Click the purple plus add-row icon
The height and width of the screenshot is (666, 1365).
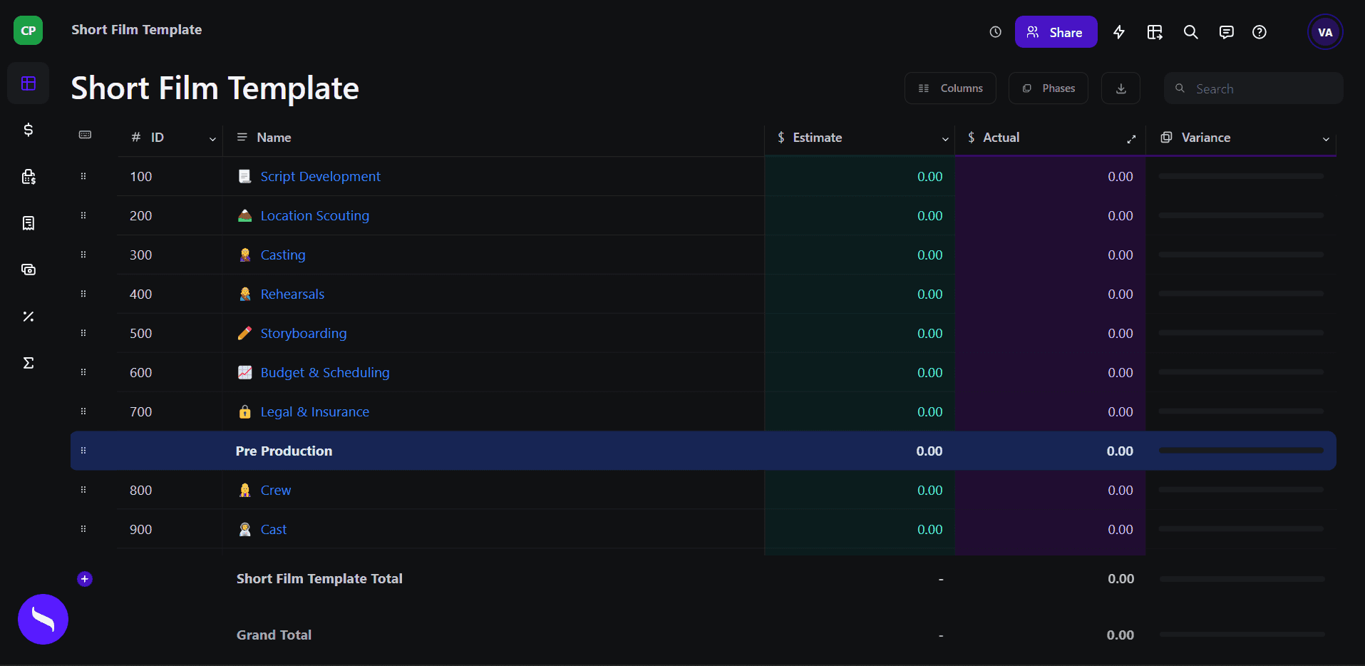pos(85,579)
